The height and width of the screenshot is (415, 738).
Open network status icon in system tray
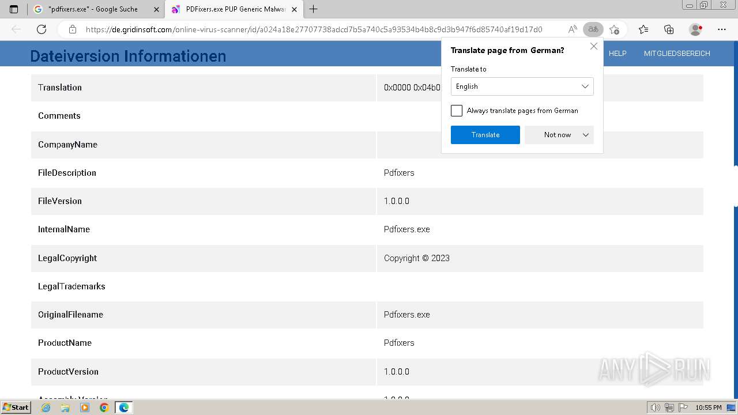pyautogui.click(x=669, y=408)
